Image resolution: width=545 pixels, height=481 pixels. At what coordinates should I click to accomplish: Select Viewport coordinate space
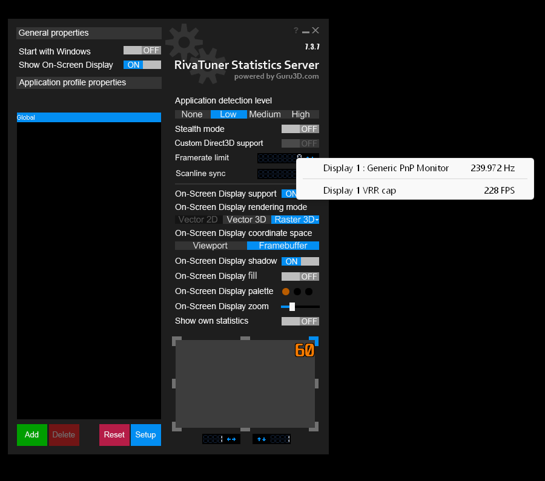(211, 246)
